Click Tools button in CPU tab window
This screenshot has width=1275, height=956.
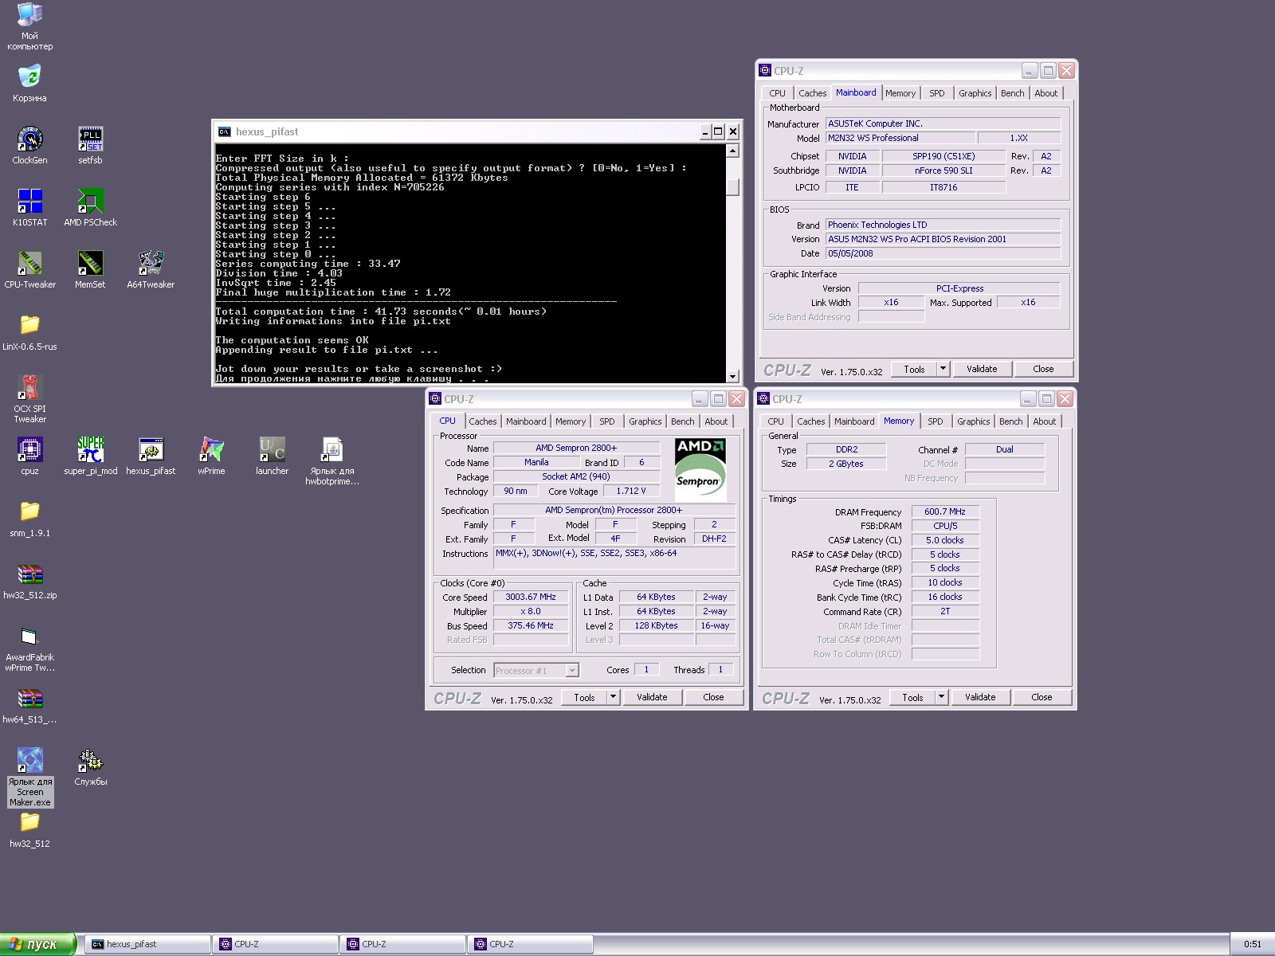tap(584, 697)
